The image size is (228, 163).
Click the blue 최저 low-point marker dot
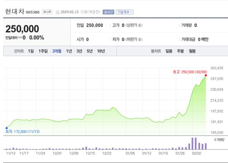[6, 128]
